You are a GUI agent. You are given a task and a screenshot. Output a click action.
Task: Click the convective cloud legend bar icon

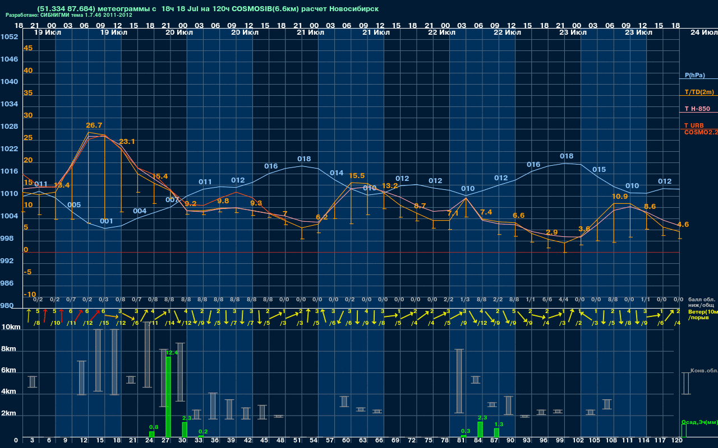click(x=686, y=383)
